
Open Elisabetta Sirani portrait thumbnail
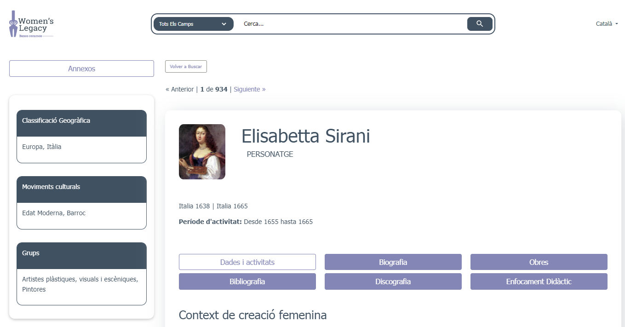click(202, 152)
